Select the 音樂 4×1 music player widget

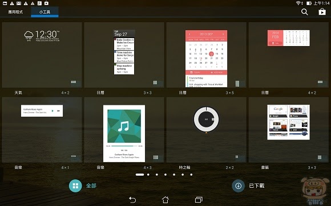click(x=42, y=130)
